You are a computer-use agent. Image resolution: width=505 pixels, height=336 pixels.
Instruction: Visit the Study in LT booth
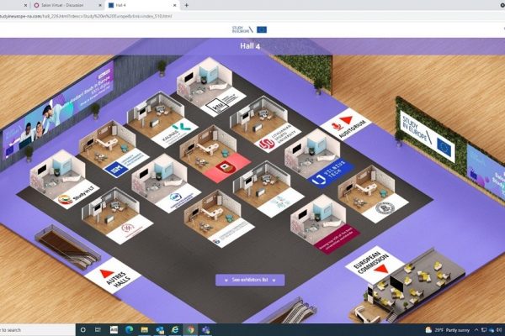click(x=65, y=180)
